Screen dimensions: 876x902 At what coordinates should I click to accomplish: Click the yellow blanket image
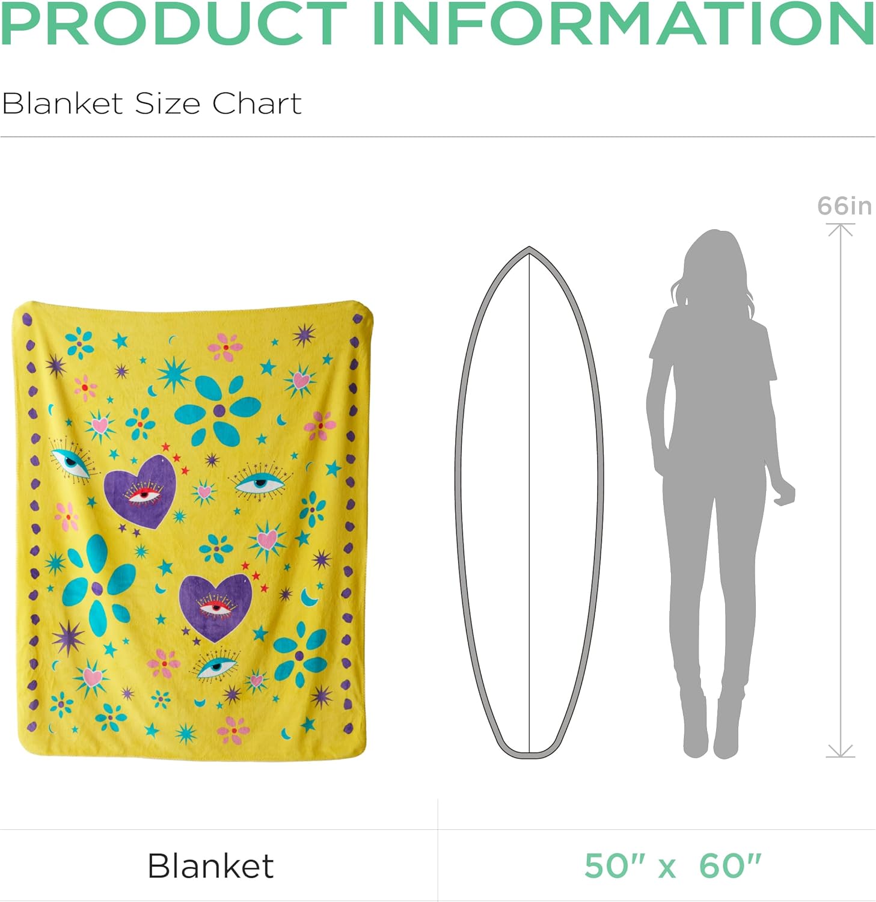tap(192, 531)
